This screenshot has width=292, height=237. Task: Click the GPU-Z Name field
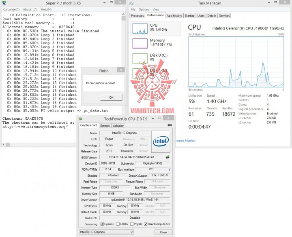coord(125,133)
